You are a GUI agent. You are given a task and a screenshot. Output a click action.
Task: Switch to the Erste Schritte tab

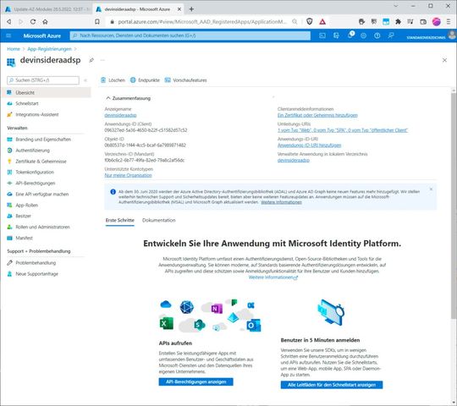120,220
